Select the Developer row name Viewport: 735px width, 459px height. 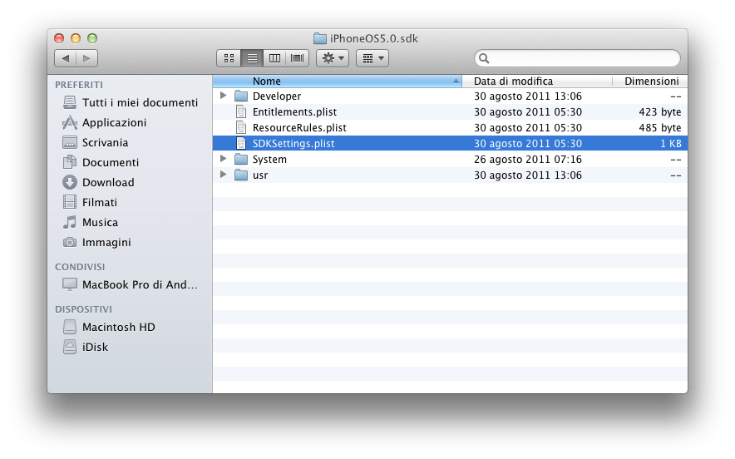click(277, 96)
